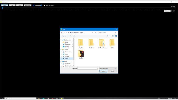Toggle the preview pane icon
The width and height of the screenshot is (178, 100).
coord(113,36)
